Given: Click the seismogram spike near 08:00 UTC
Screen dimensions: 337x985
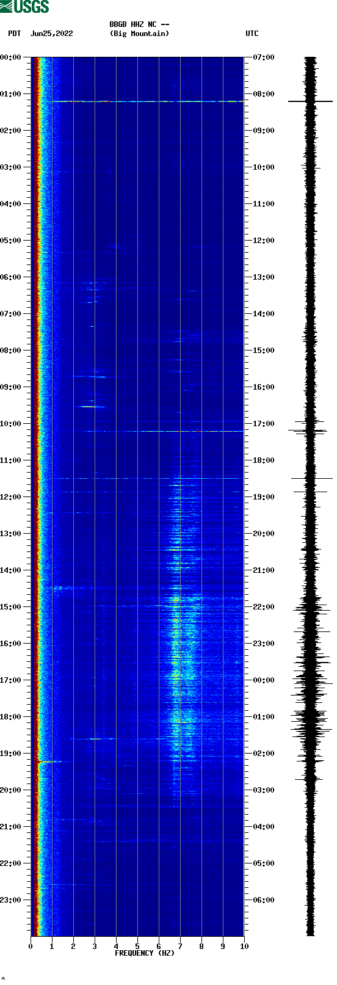Looking at the screenshot, I should 310,101.
